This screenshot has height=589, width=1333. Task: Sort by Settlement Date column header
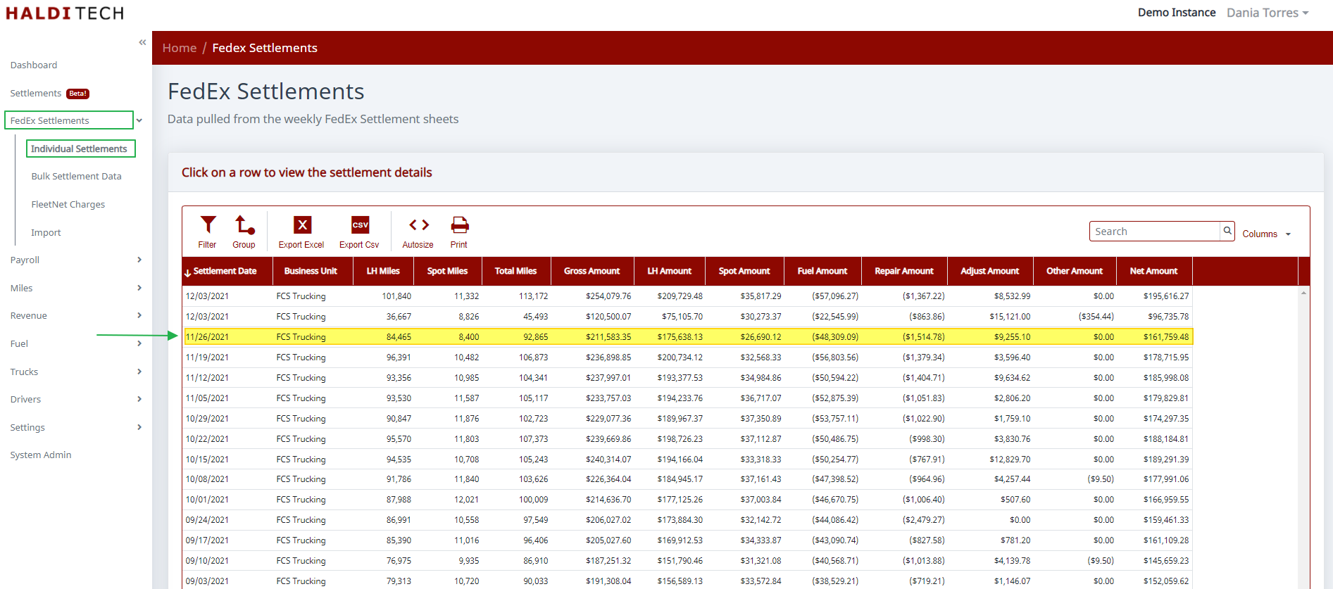tap(227, 271)
